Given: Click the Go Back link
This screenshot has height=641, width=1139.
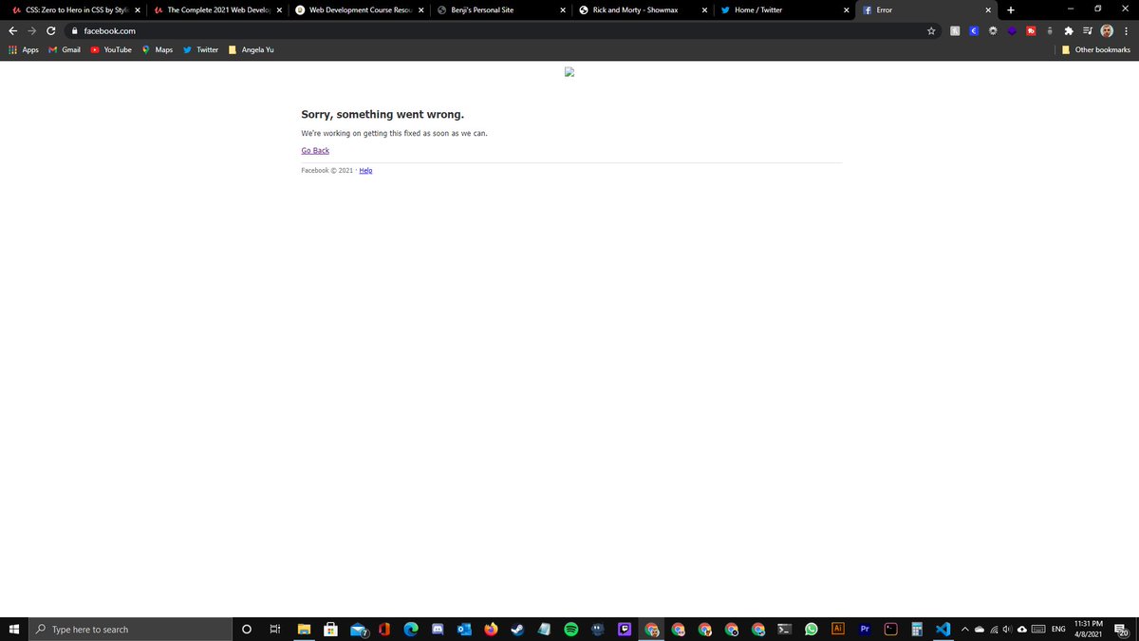Looking at the screenshot, I should (314, 150).
